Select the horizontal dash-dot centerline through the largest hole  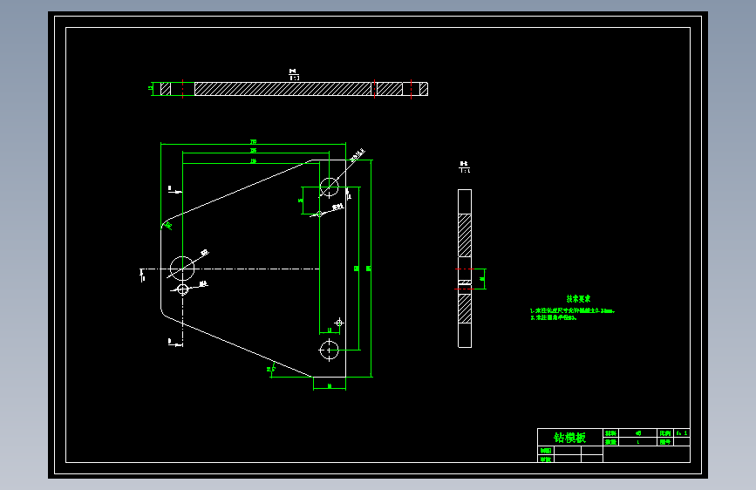(x=230, y=269)
